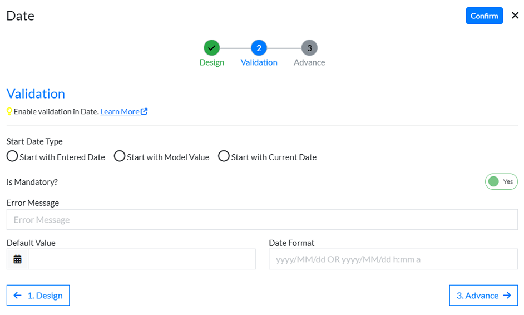Proceed with the 3. Advance button

[x=483, y=296]
